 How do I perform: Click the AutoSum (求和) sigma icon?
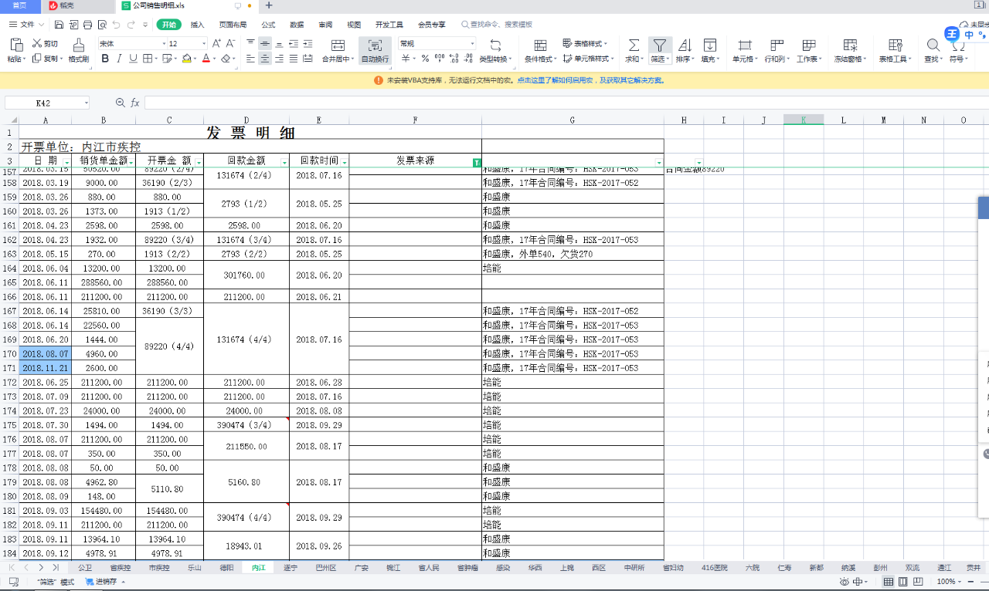point(634,45)
